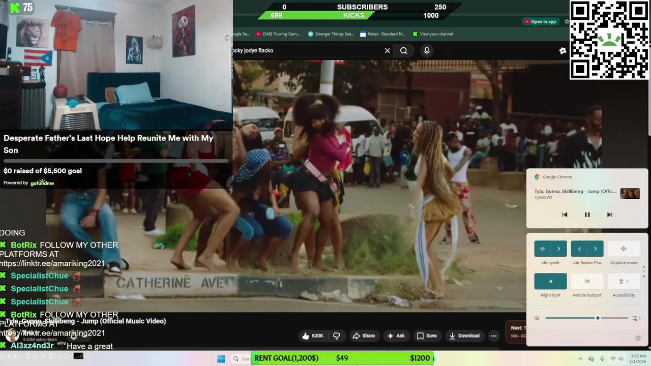Toggle Mobile hotspot
651x366 pixels.
587,281
